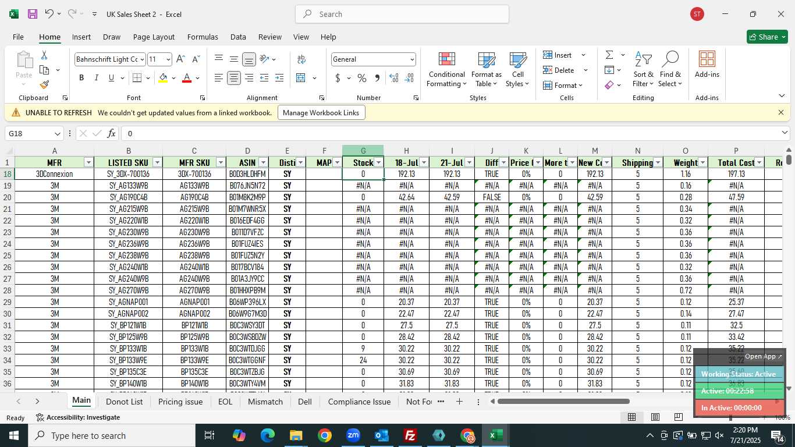Screen dimensions: 795x447
Task: Apply Accounting currency format
Action: 338,78
